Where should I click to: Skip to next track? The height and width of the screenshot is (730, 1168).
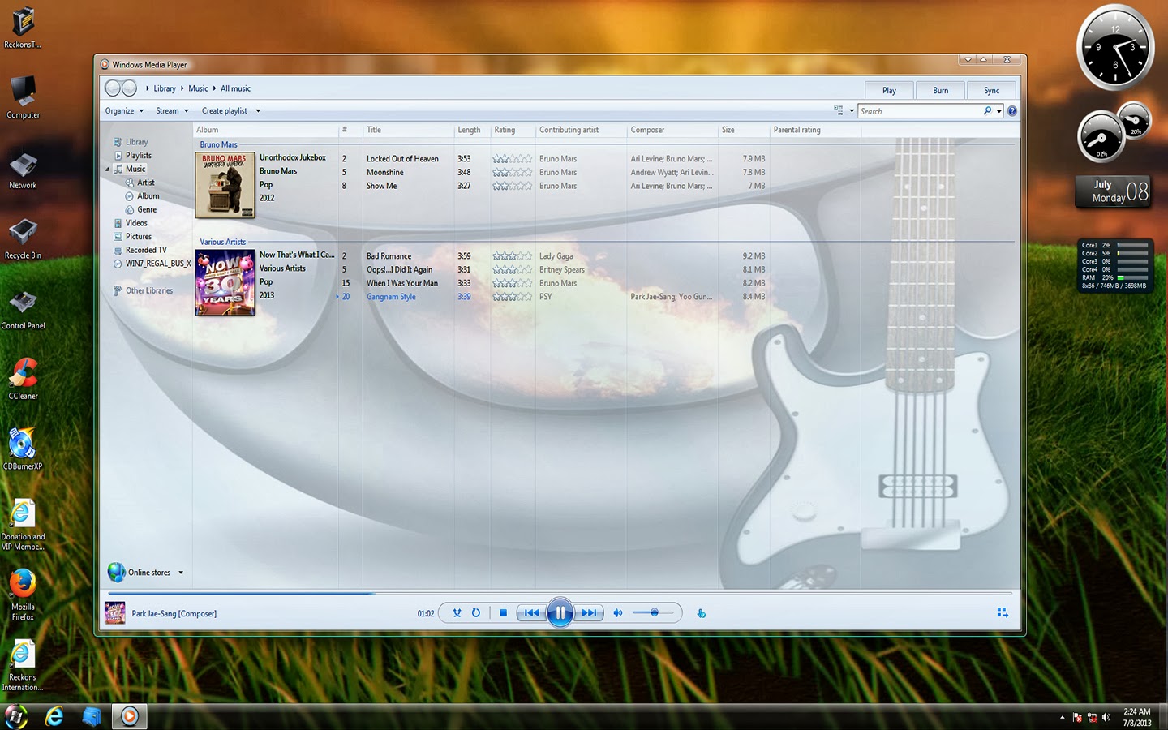click(590, 613)
